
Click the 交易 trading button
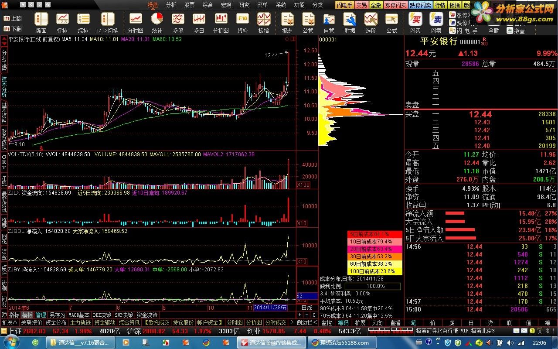pyautogui.click(x=361, y=5)
